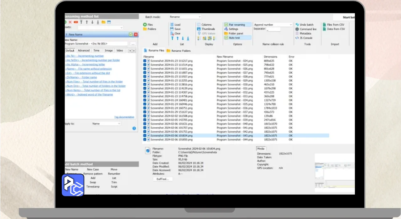Open the Apply to Name dropdown

point(106,124)
